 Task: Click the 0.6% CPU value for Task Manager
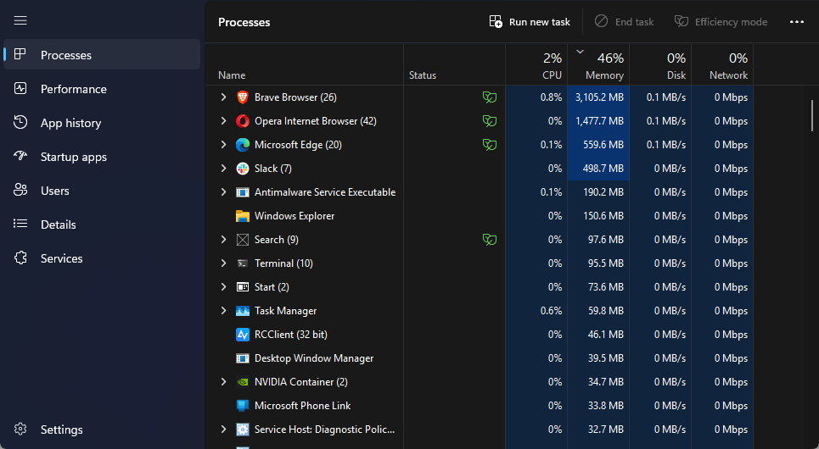[x=551, y=311]
